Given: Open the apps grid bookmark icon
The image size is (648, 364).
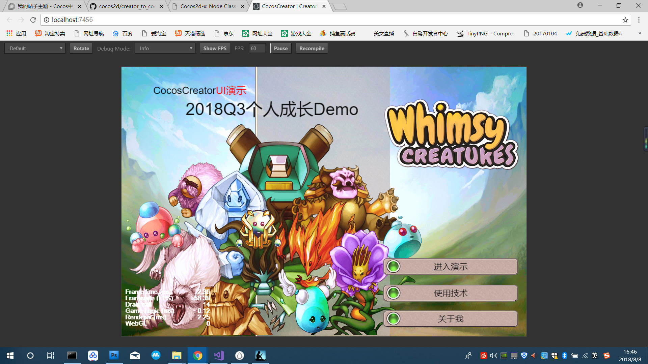Looking at the screenshot, I should pyautogui.click(x=9, y=33).
